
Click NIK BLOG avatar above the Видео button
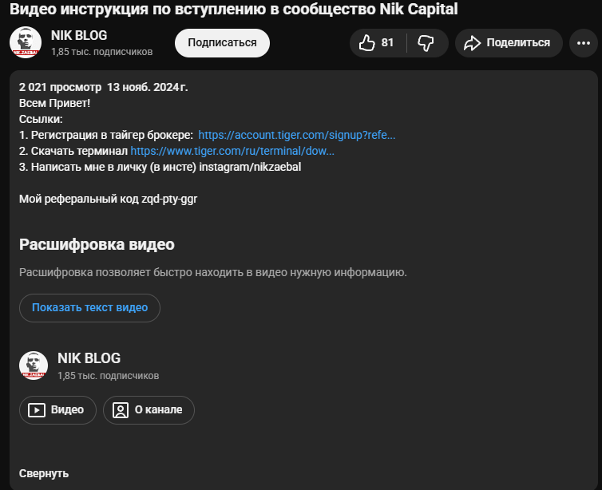(x=34, y=366)
